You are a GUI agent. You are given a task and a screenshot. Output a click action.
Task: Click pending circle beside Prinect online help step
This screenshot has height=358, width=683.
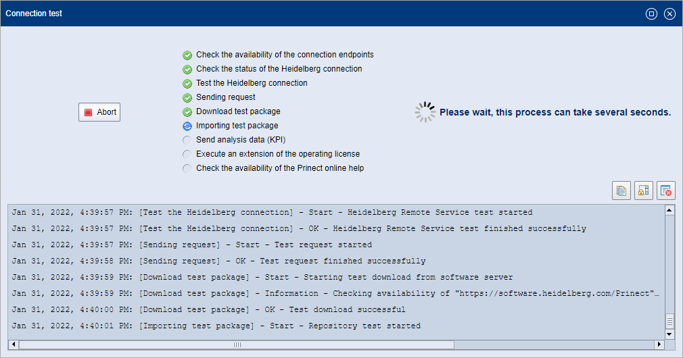click(187, 168)
